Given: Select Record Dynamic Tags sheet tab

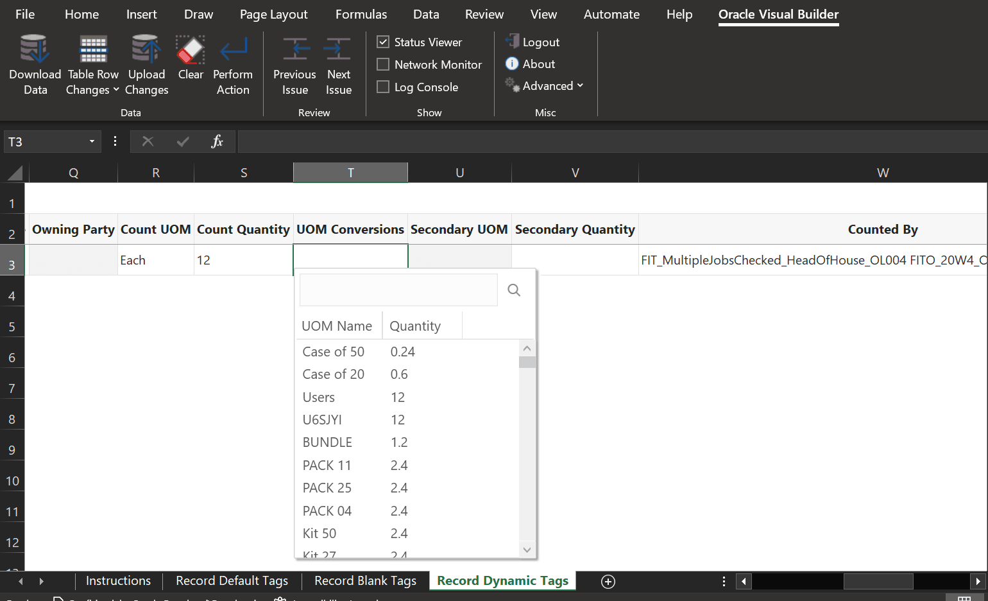Looking at the screenshot, I should (x=502, y=580).
